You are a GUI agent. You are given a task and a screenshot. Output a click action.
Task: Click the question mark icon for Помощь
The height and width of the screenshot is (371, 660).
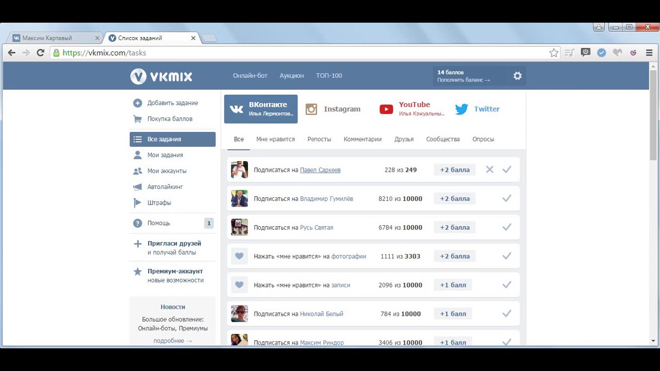click(x=138, y=223)
